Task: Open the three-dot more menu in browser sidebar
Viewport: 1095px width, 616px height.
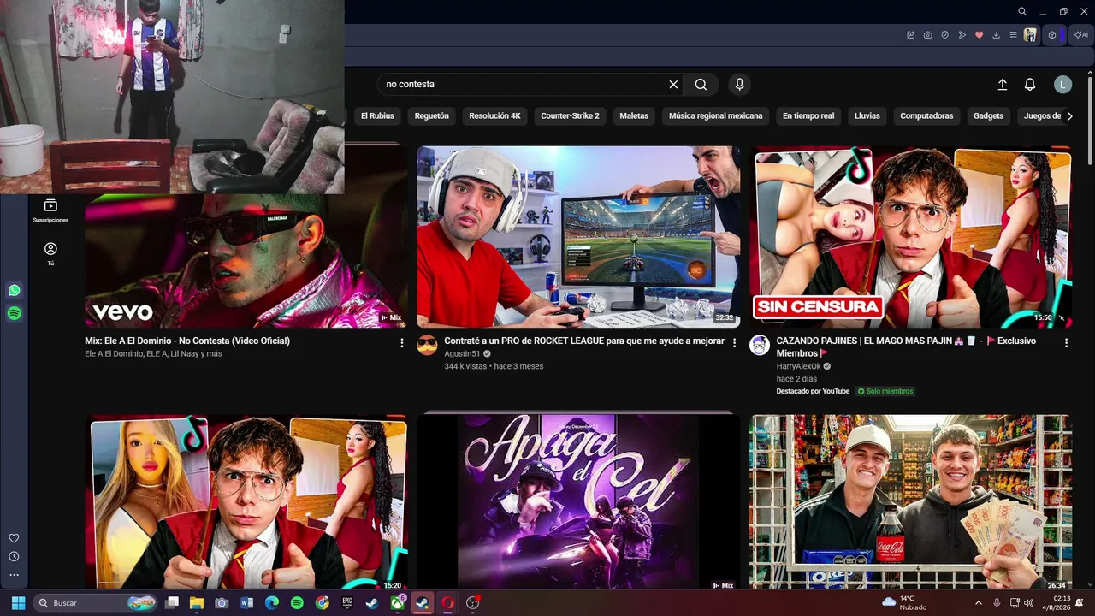Action: pyautogui.click(x=14, y=575)
